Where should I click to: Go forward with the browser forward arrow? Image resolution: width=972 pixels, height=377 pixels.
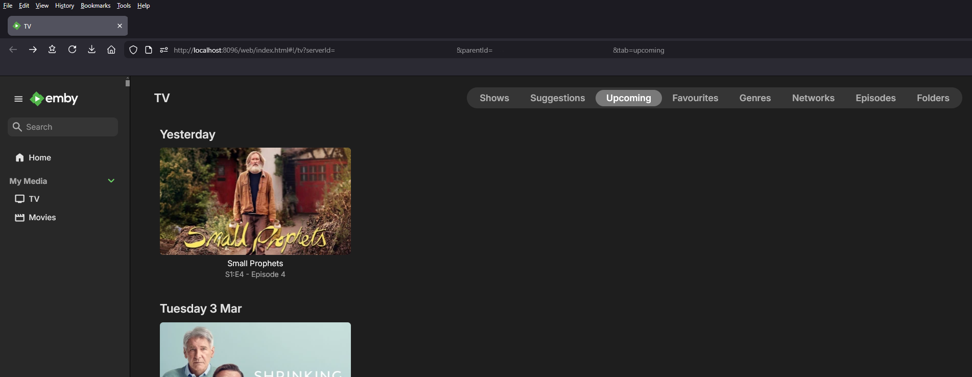[x=33, y=50]
